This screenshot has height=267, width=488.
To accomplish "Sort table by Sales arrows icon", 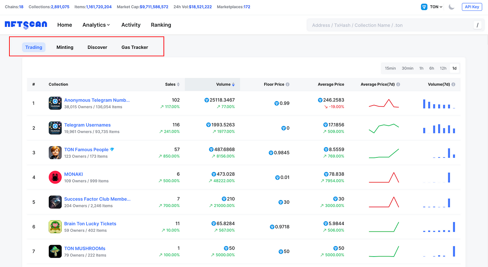I will point(178,84).
